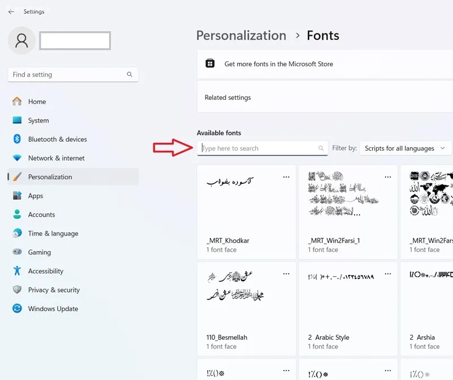Click the Microsoft Store icon
The width and height of the screenshot is (453, 380).
pyautogui.click(x=210, y=64)
